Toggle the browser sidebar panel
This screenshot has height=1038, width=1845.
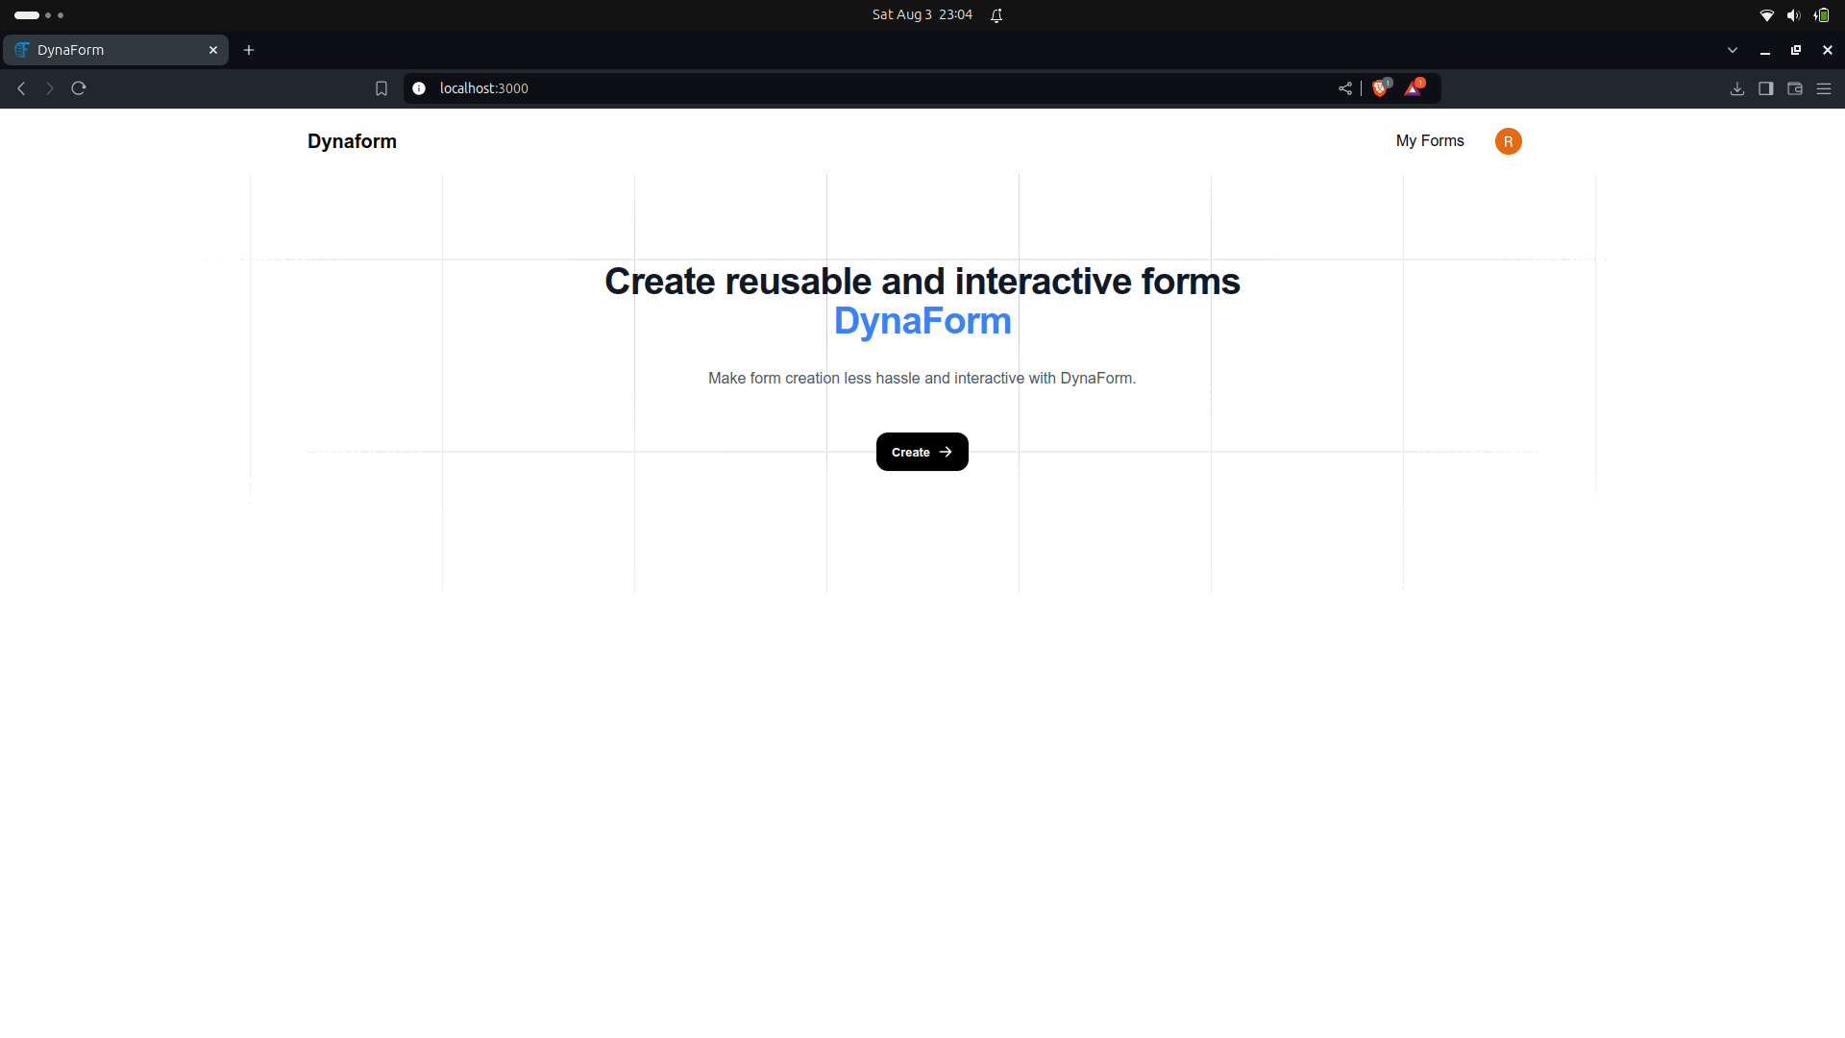(x=1766, y=88)
